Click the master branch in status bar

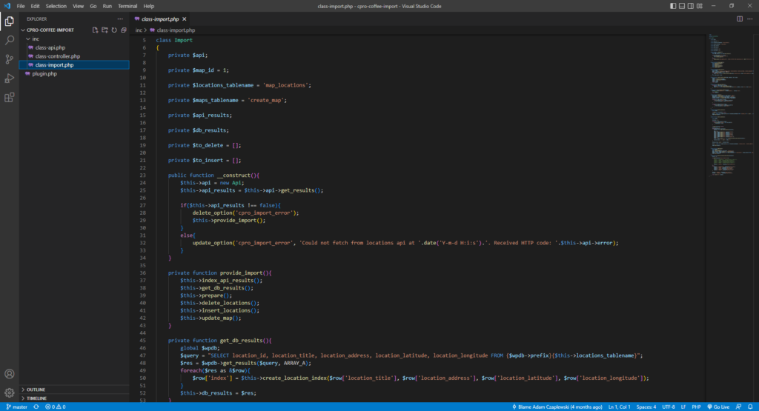(x=16, y=407)
